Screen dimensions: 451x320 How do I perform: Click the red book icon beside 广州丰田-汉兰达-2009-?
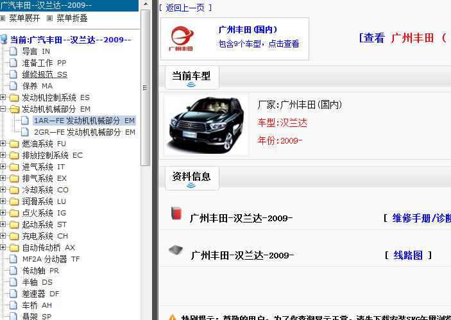(x=176, y=214)
